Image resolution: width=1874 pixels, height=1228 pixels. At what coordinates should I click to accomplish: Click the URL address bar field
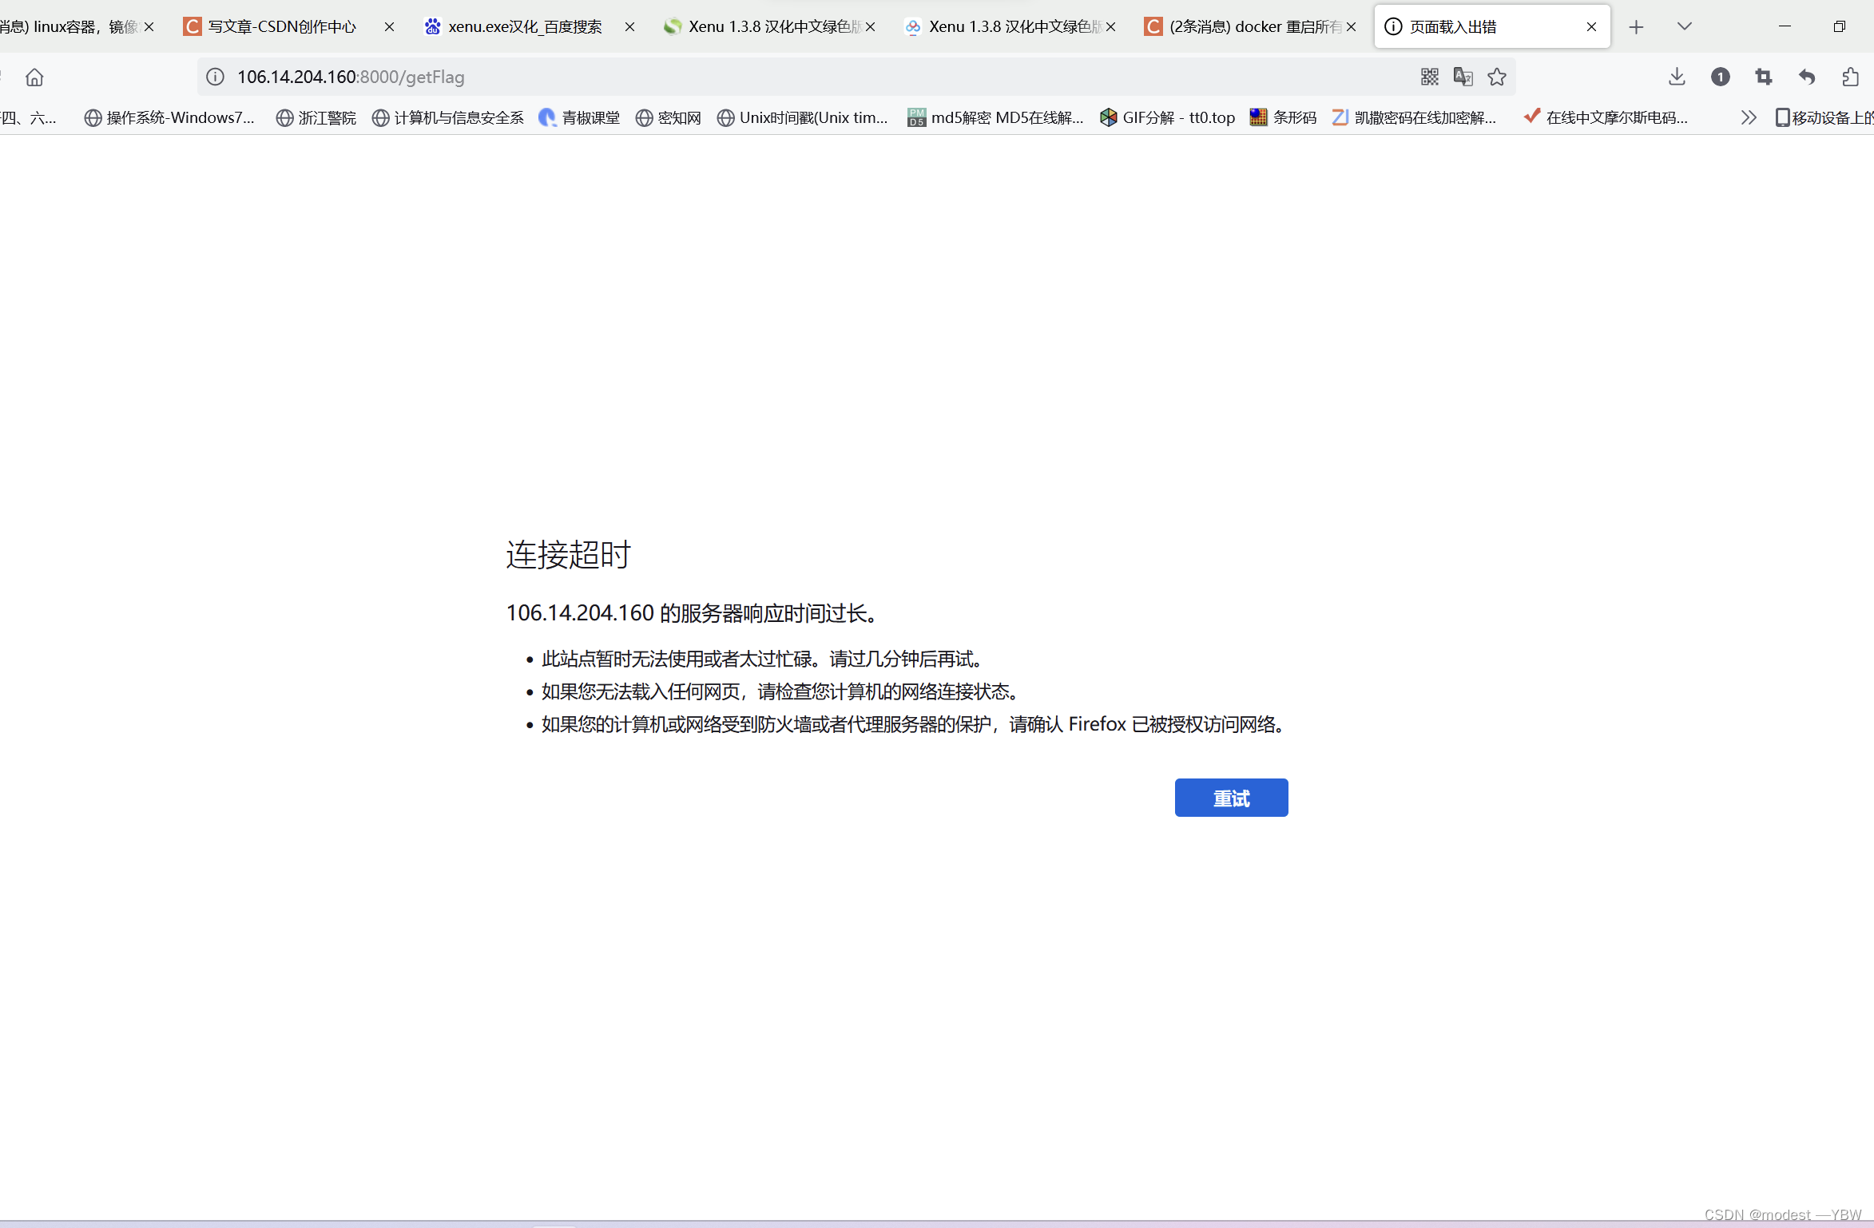click(x=799, y=77)
